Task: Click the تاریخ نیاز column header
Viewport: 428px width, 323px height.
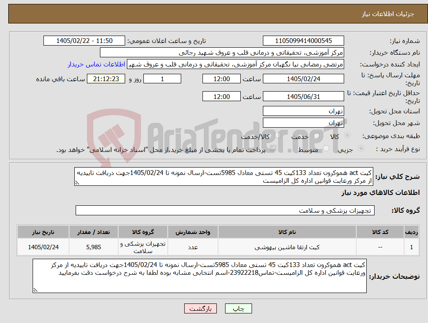Action: [x=43, y=232]
